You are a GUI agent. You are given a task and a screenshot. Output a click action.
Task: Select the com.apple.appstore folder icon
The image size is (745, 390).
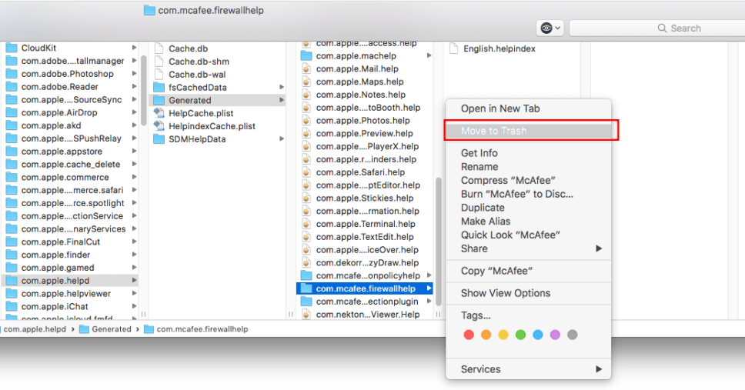pos(12,151)
